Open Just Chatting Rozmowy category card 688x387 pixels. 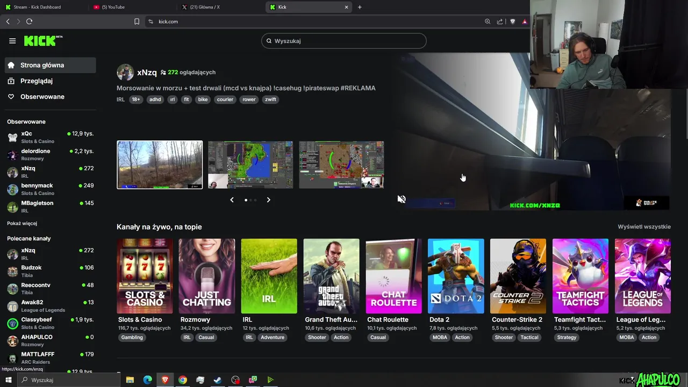(x=207, y=276)
